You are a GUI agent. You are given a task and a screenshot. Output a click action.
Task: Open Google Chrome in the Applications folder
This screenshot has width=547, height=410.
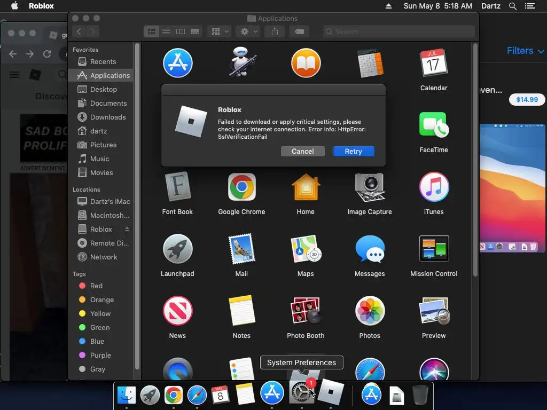pyautogui.click(x=242, y=187)
